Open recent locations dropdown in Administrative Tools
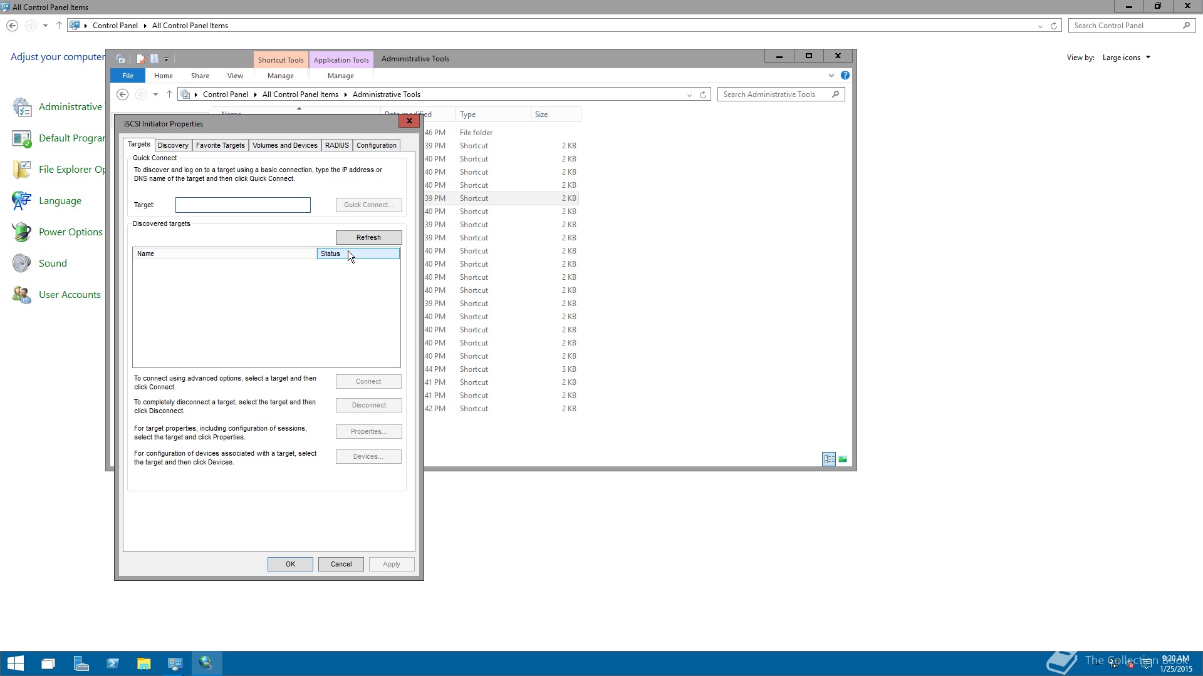Viewport: 1203px width, 676px height. click(x=155, y=95)
